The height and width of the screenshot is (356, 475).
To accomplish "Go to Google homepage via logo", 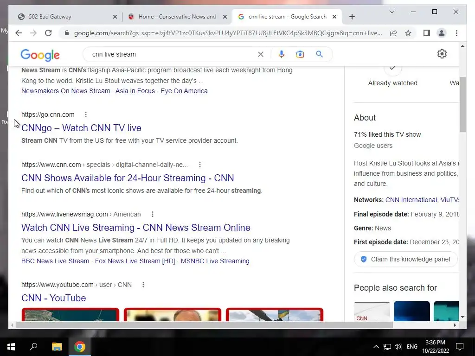I will click(40, 55).
